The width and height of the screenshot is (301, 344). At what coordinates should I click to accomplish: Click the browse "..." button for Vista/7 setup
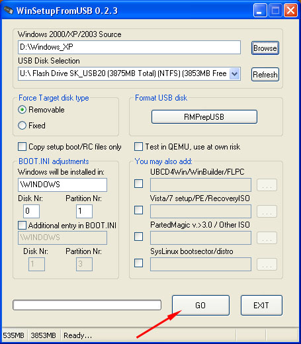pyautogui.click(x=267, y=212)
